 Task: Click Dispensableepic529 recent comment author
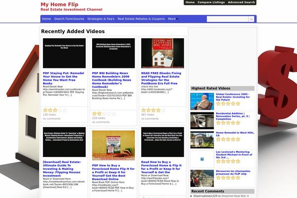pyautogui.click(x=205, y=196)
